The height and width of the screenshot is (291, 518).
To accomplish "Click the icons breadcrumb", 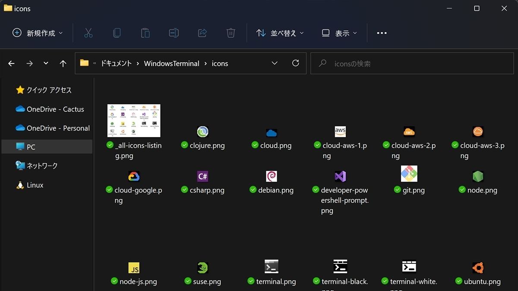I will (220, 63).
